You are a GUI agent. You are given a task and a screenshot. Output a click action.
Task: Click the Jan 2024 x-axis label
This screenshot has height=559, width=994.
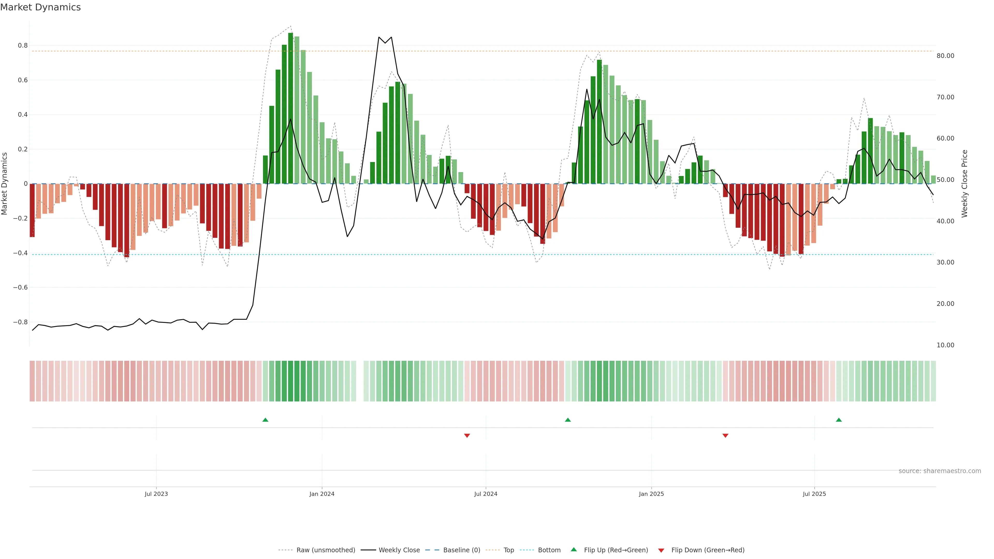[322, 494]
